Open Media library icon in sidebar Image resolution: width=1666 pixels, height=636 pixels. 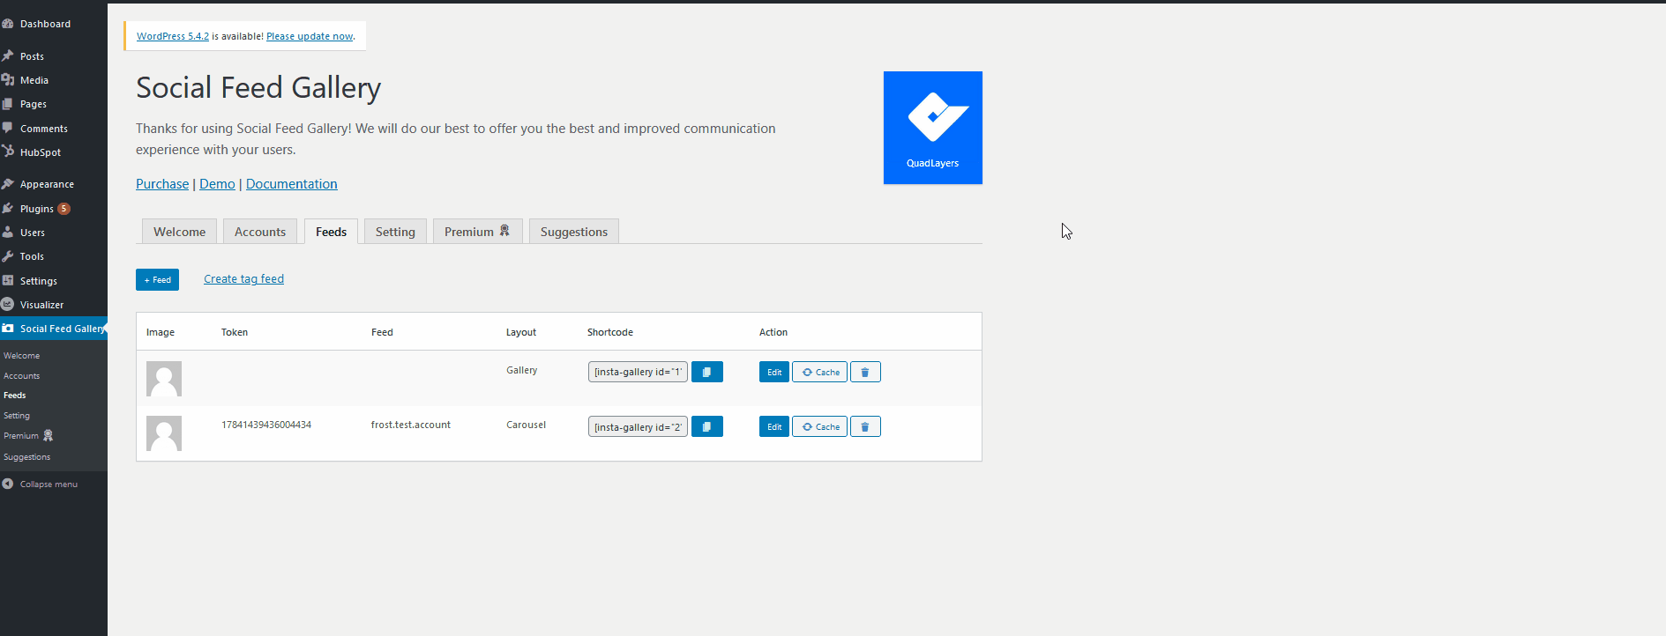tap(8, 79)
